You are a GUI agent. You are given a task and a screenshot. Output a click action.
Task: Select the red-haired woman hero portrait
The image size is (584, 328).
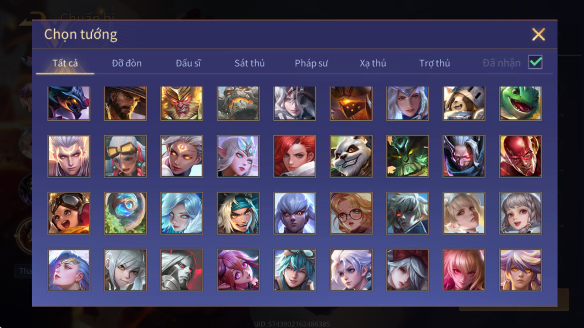pos(295,156)
